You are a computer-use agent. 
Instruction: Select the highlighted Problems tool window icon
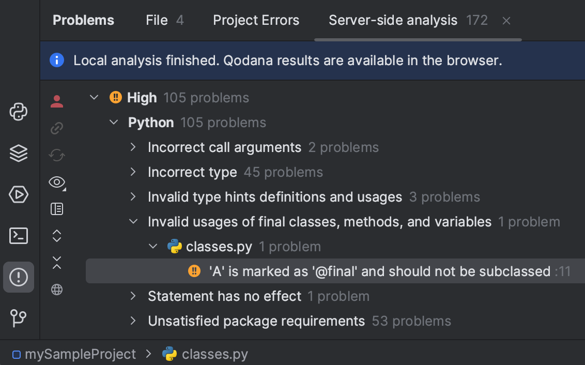tap(19, 277)
